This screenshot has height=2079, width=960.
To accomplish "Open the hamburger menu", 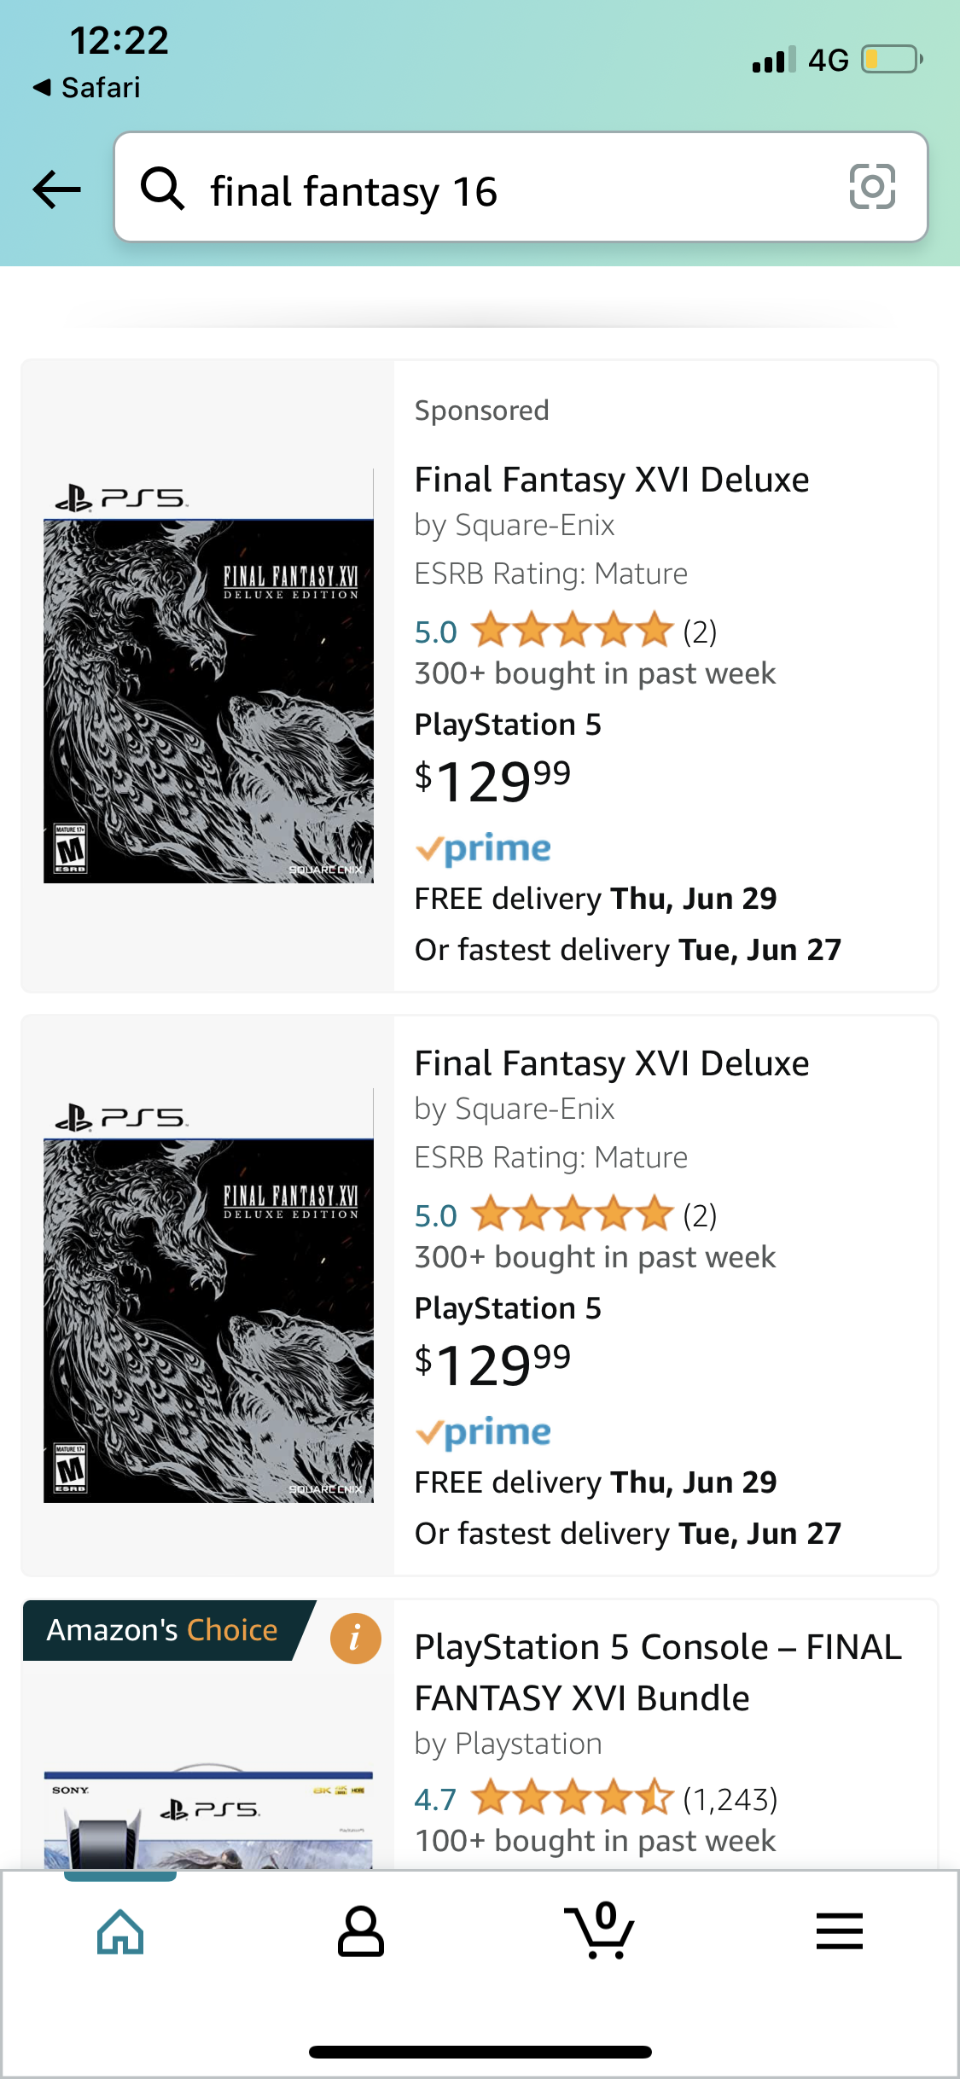I will (840, 1932).
